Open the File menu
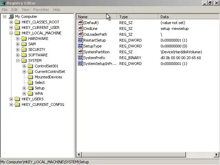The width and height of the screenshot is (220, 165). pyautogui.click(x=4, y=10)
